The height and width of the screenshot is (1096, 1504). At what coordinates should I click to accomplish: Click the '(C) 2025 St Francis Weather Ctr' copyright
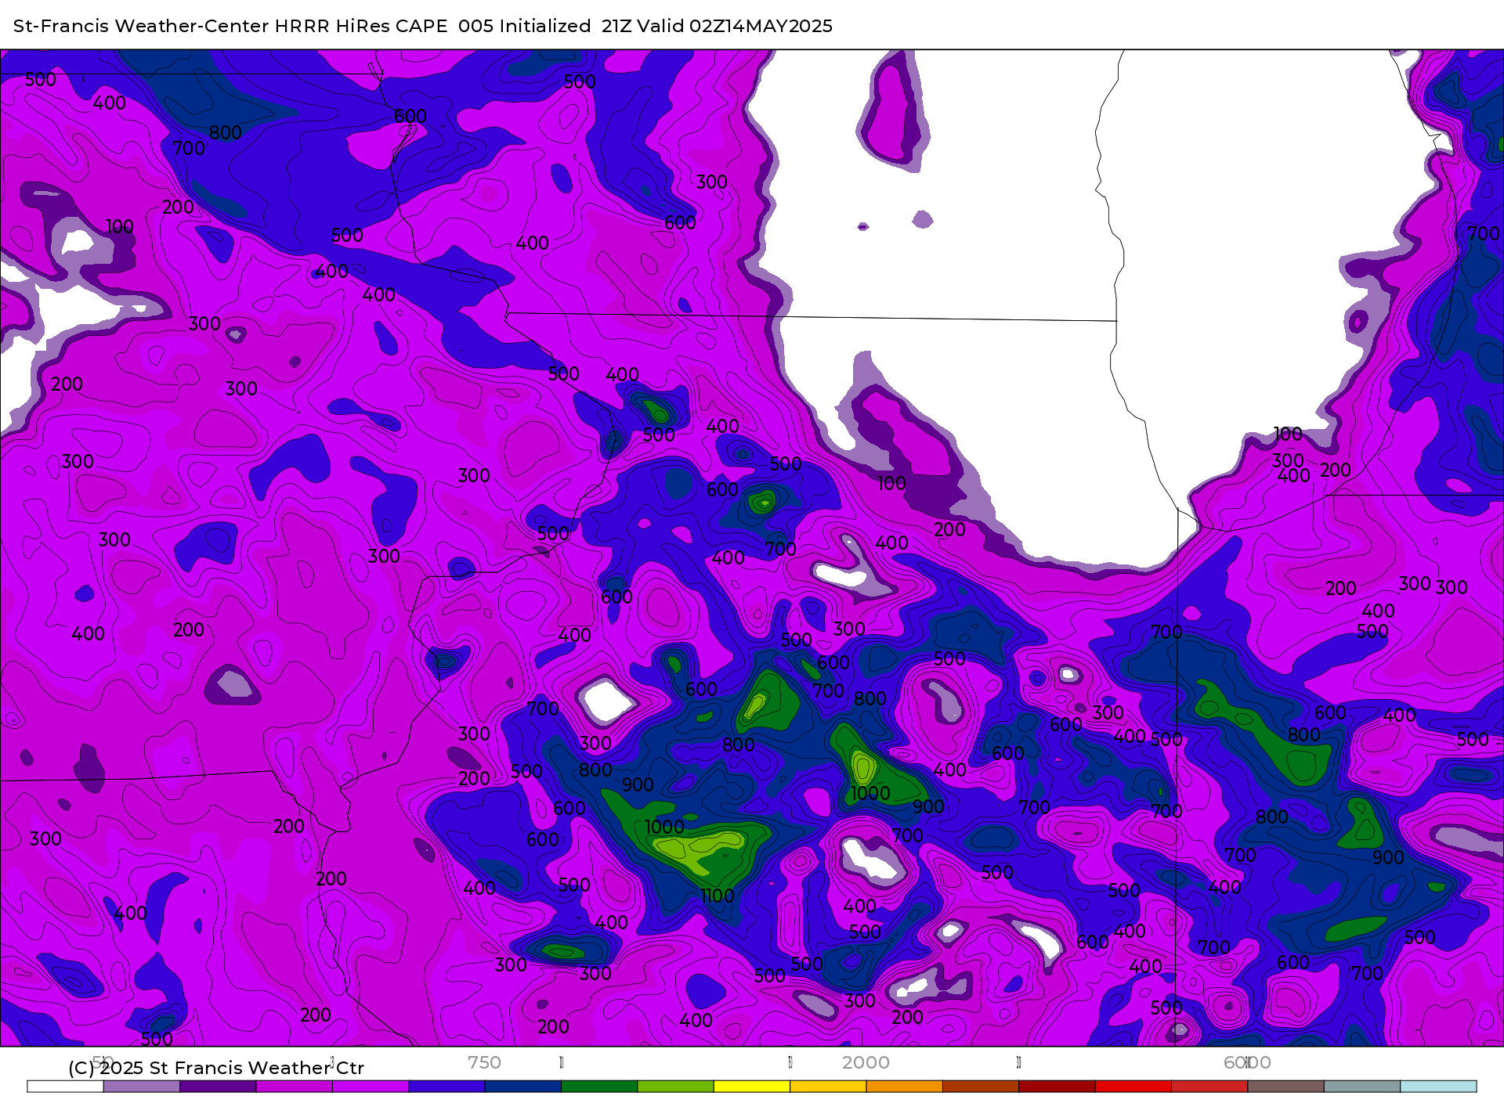tap(216, 1068)
